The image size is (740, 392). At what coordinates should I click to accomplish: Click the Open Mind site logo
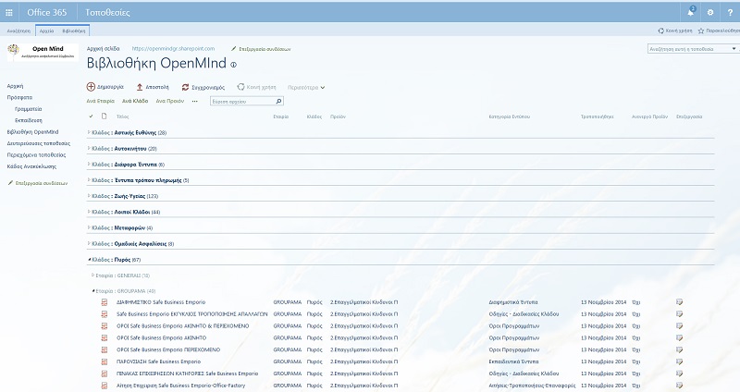coord(43,52)
